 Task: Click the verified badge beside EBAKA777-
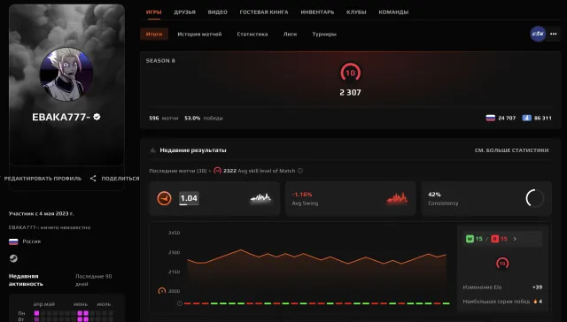[x=97, y=117]
